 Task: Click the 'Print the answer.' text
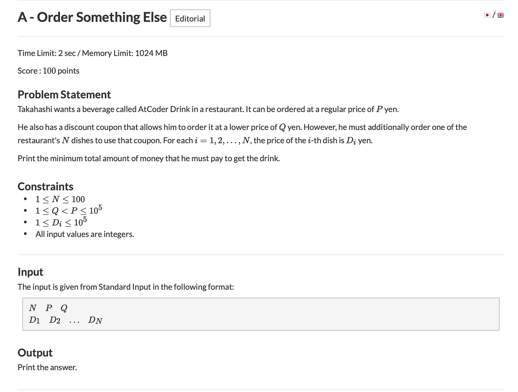47,367
